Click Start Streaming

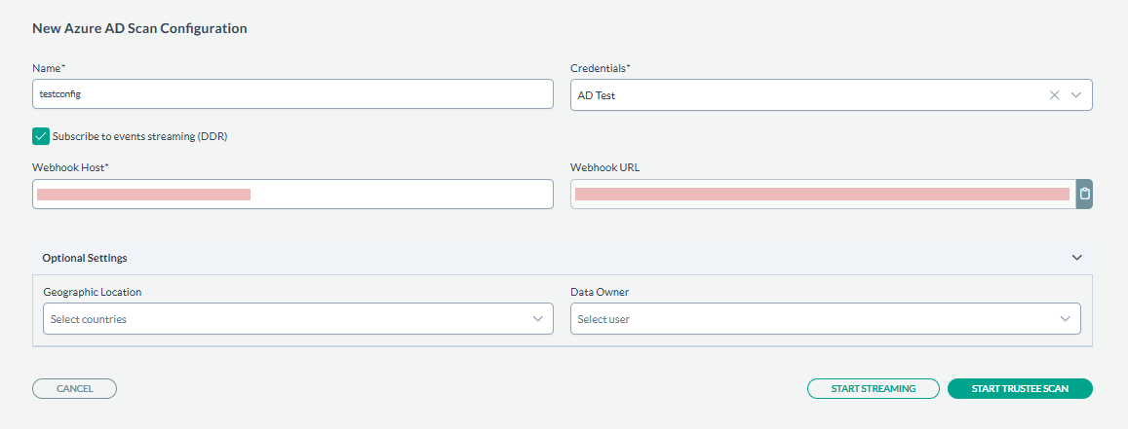click(873, 389)
